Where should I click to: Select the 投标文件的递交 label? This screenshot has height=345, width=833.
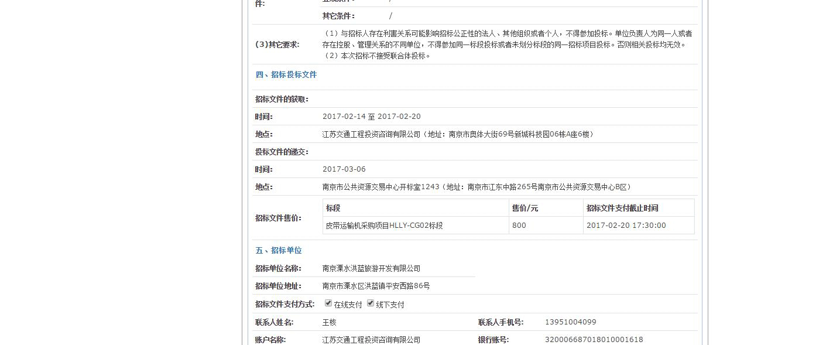pos(282,152)
